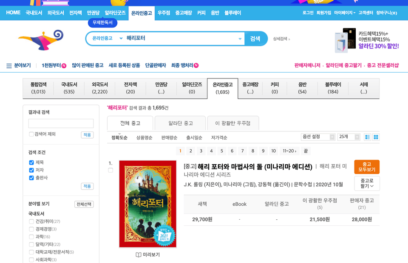Open 상세검색 advanced search
This screenshot has width=408, height=263.
281,39
